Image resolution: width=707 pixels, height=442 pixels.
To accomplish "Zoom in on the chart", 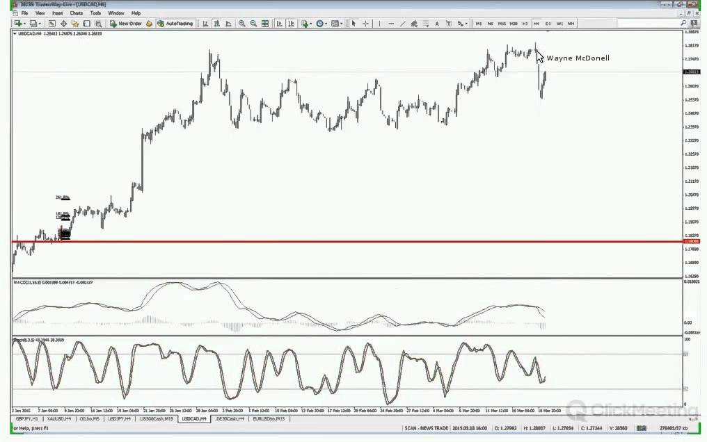I will [x=241, y=24].
